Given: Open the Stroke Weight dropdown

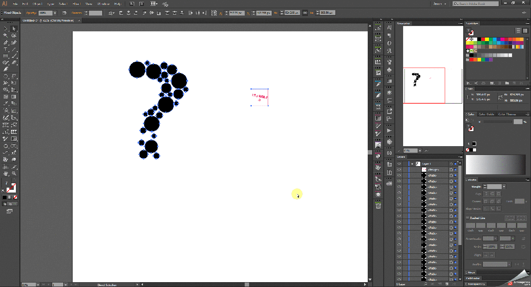Looking at the screenshot, I should point(504,187).
